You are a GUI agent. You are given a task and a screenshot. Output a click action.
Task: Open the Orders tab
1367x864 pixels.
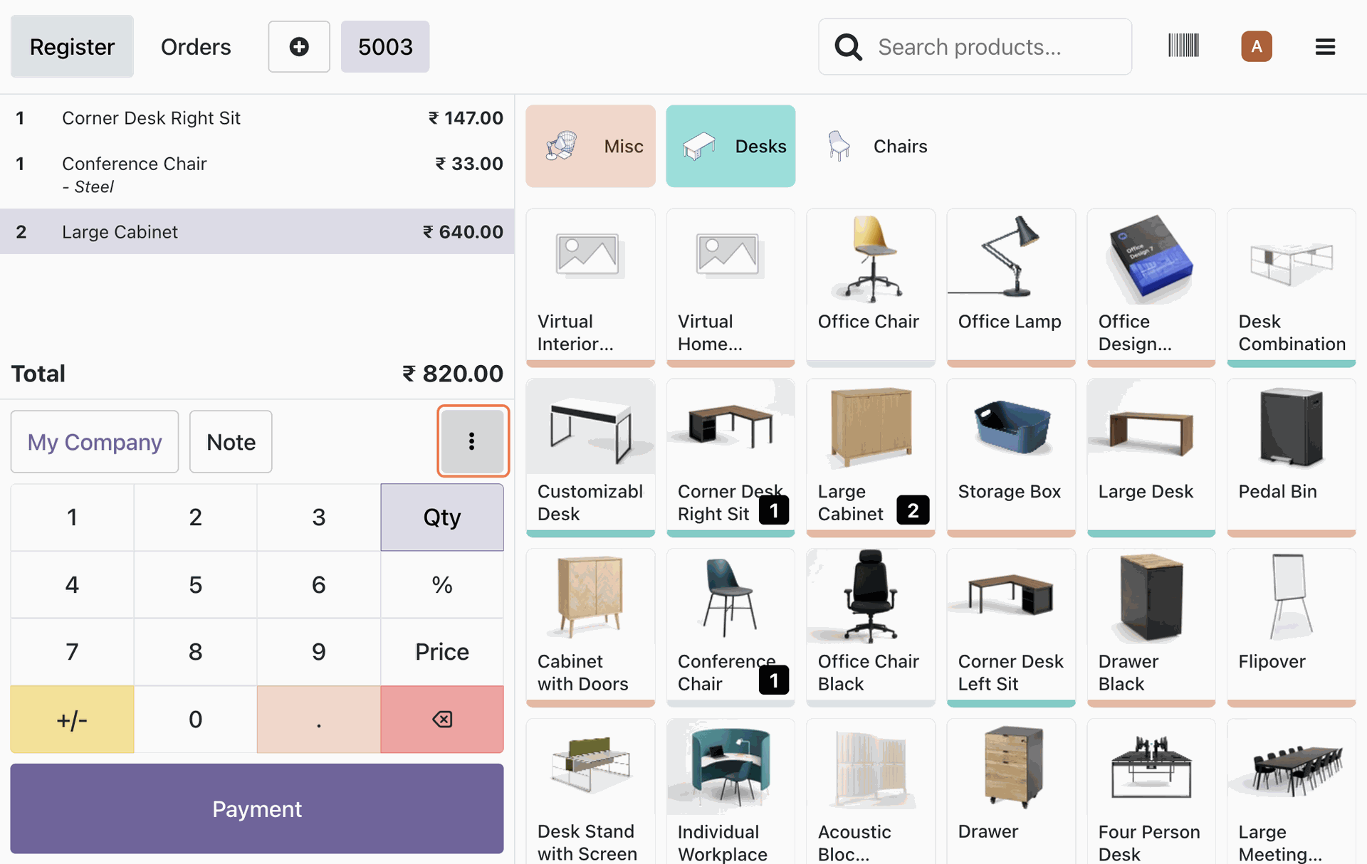coord(196,47)
